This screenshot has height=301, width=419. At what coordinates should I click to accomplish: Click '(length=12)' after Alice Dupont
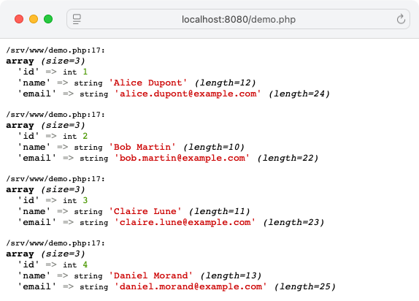pyautogui.click(x=226, y=83)
